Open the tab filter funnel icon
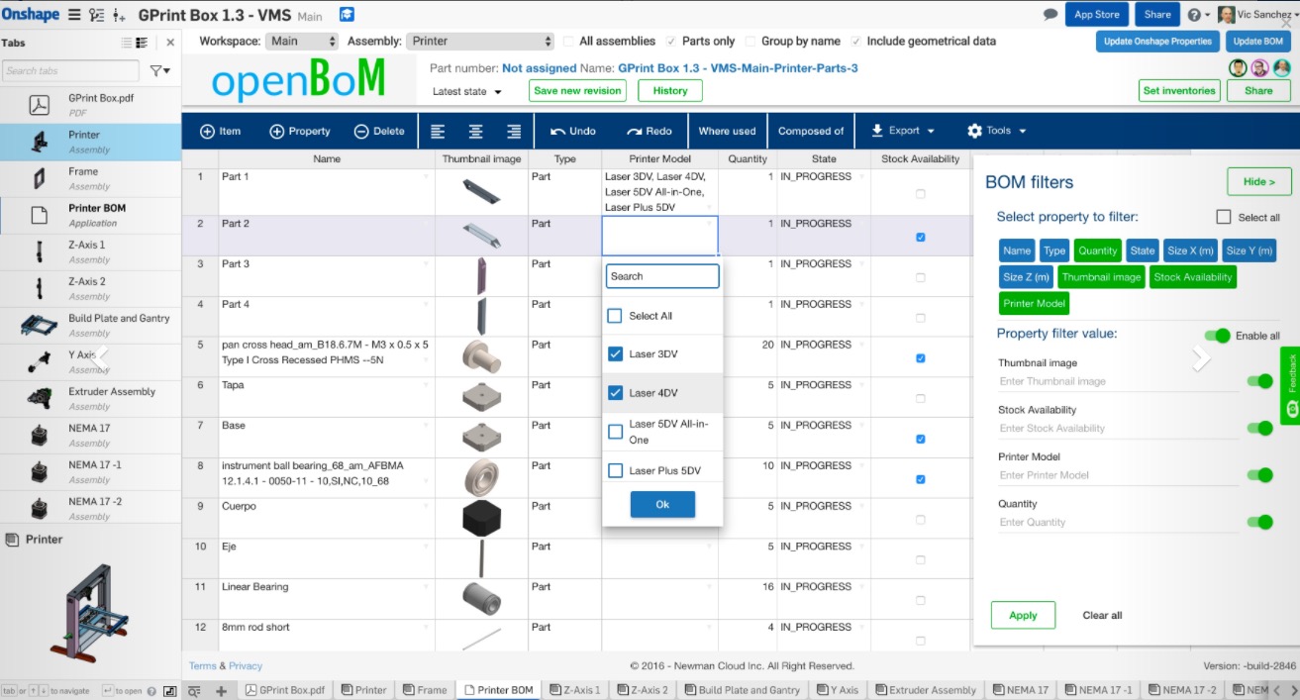The height and width of the screenshot is (700, 1300). click(x=159, y=71)
